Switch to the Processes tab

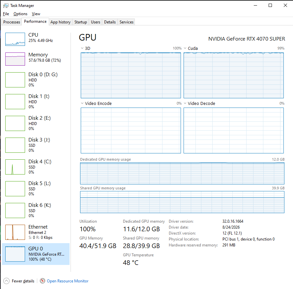12,22
